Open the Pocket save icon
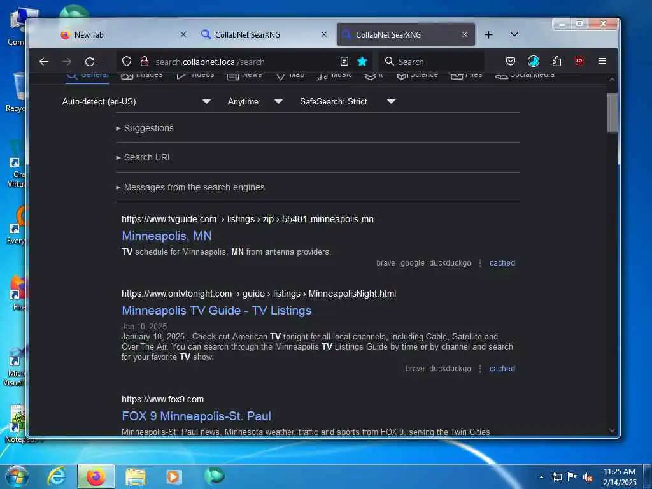This screenshot has width=652, height=489. (511, 62)
